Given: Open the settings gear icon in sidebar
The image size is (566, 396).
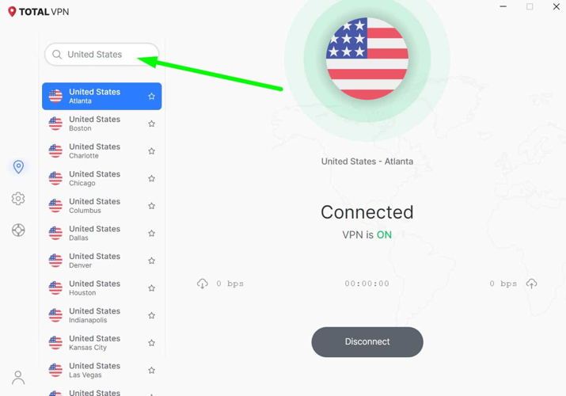Looking at the screenshot, I should pyautogui.click(x=18, y=199).
